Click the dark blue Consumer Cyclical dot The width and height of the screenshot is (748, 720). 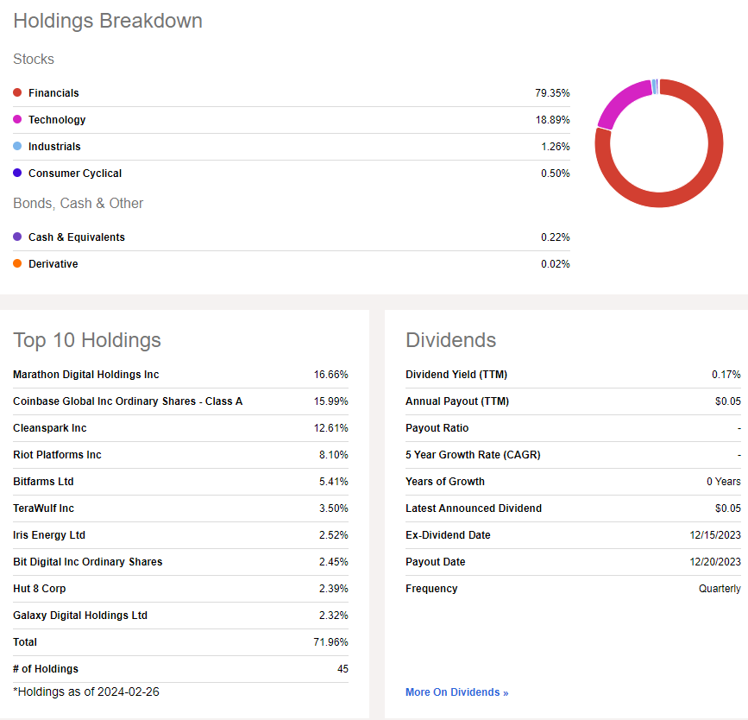(17, 173)
